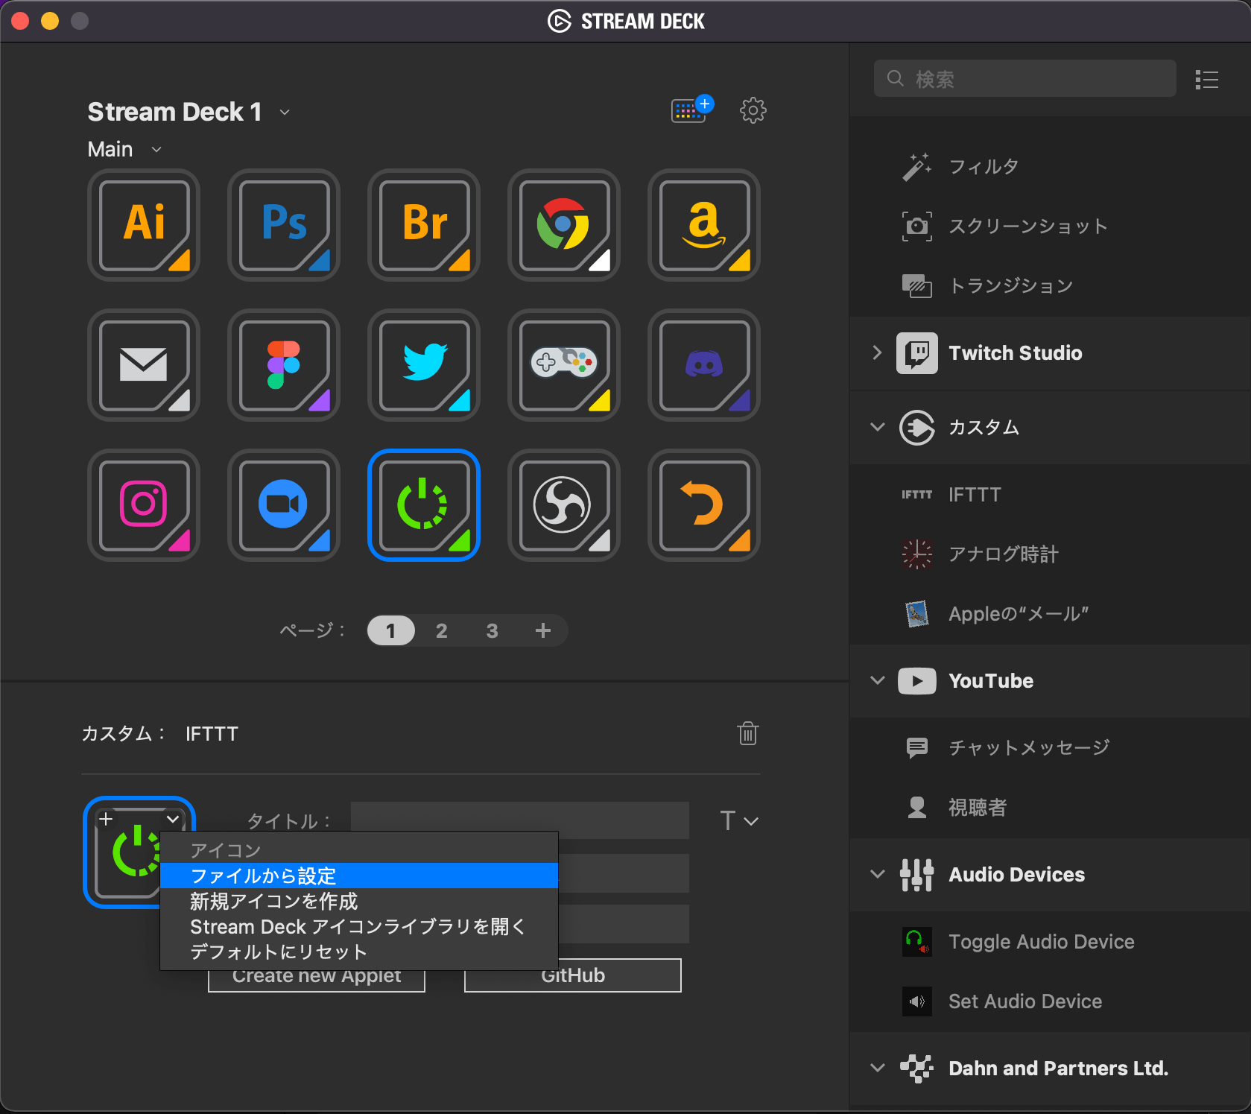Collapse the Audio Devices category
1251x1114 pixels.
[x=878, y=874]
